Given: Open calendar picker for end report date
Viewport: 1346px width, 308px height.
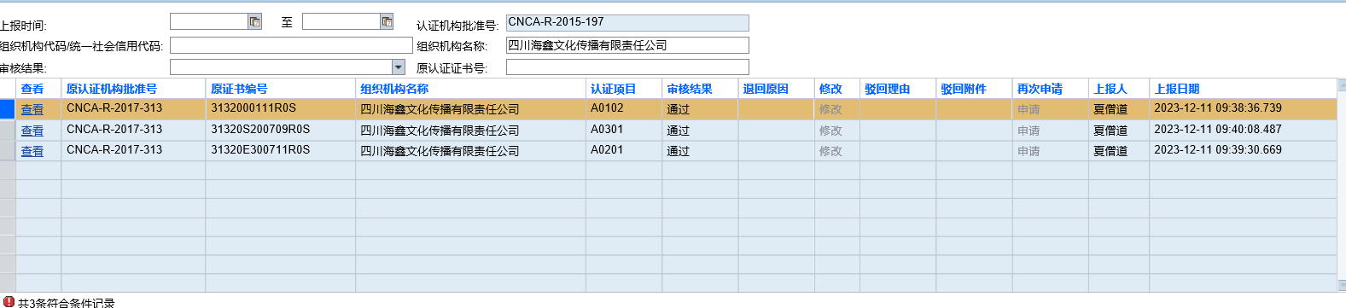Looking at the screenshot, I should tap(387, 21).
